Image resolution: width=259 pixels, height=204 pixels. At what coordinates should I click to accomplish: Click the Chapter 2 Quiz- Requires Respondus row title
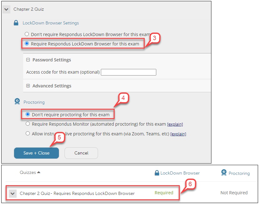[77, 193]
